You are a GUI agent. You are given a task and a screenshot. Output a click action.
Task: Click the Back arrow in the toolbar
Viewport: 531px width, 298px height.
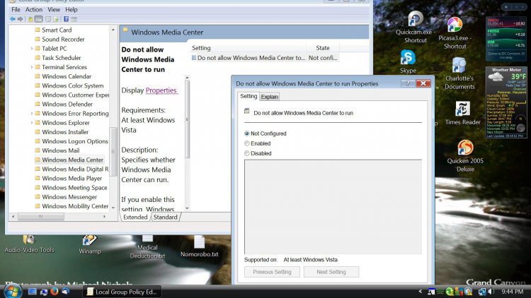tap(13, 19)
